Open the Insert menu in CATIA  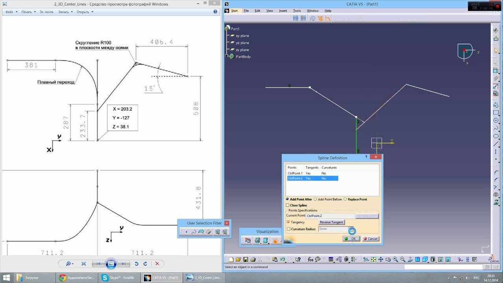tap(283, 11)
